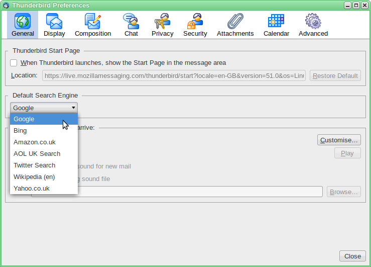
Task: Click Browse for a sound file
Action: coord(344,192)
